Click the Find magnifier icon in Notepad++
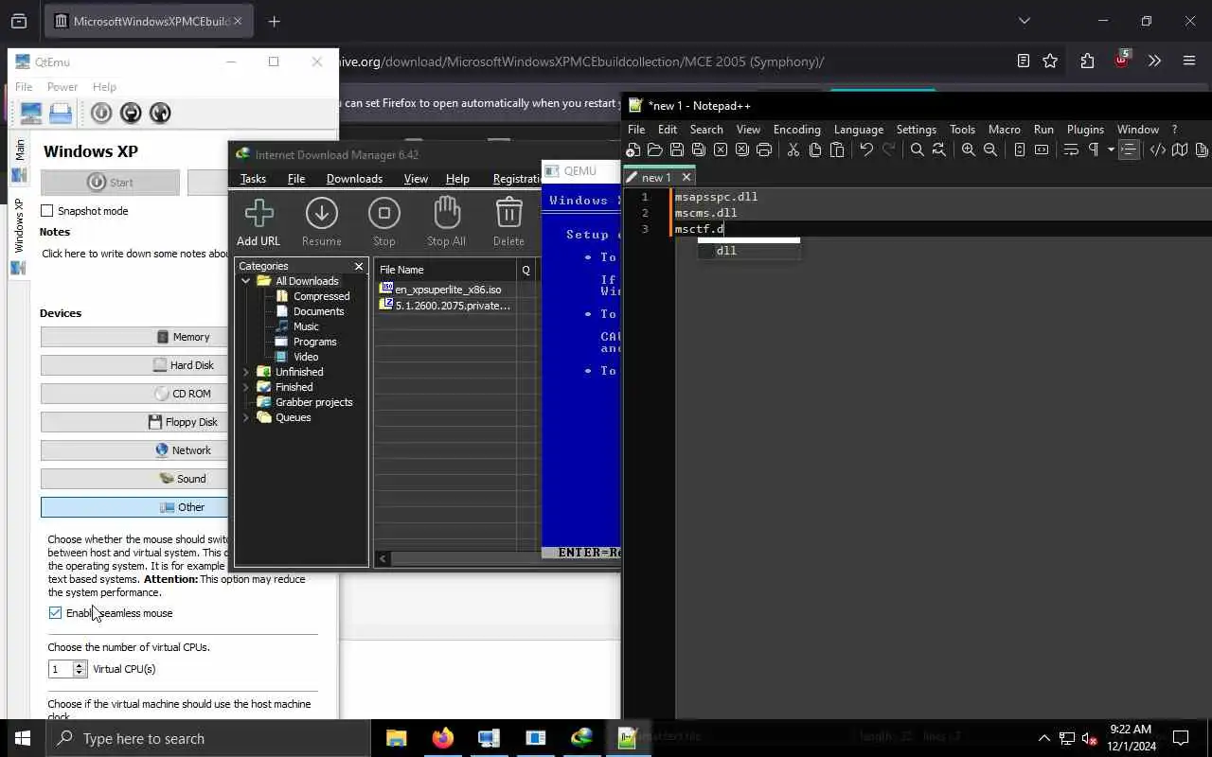This screenshot has width=1212, height=757. tap(917, 150)
